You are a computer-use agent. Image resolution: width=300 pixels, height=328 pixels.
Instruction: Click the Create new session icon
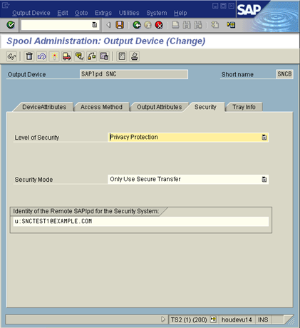[x=215, y=25]
